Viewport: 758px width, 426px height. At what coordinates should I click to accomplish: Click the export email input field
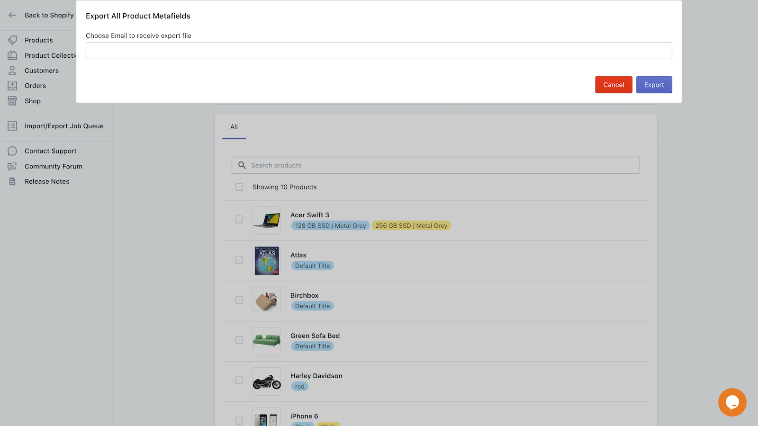click(379, 51)
